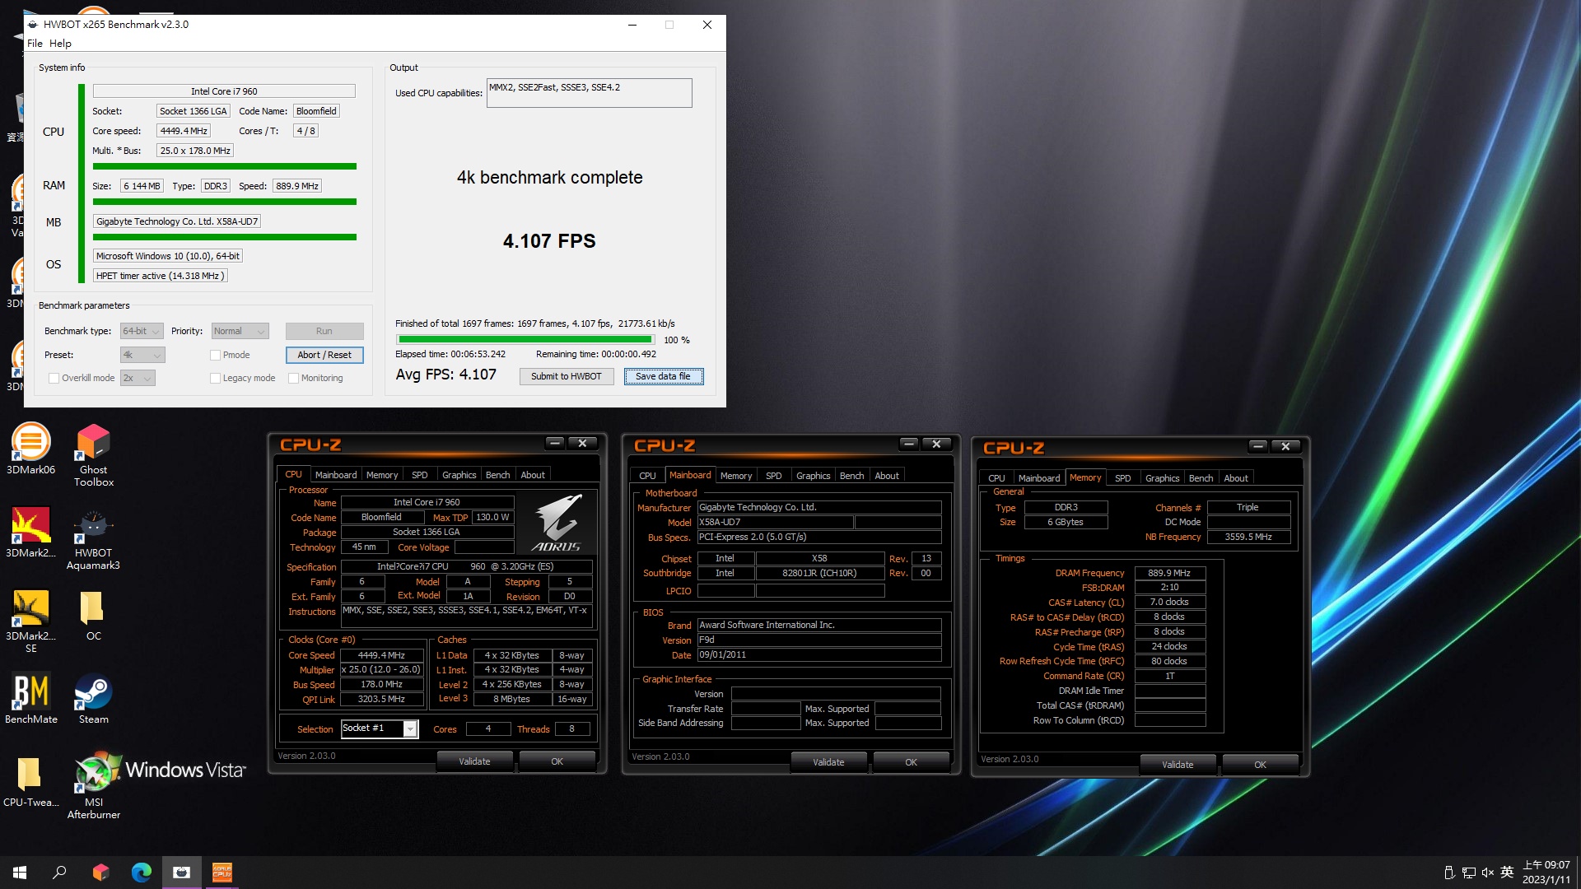Enable the Overkill mode checkbox
Screen dimensions: 1581x889
coord(54,378)
